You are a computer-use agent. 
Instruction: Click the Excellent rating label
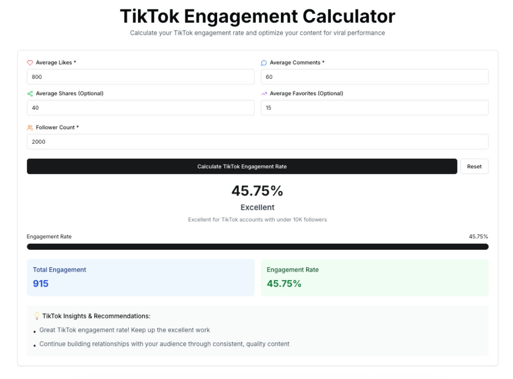point(257,207)
